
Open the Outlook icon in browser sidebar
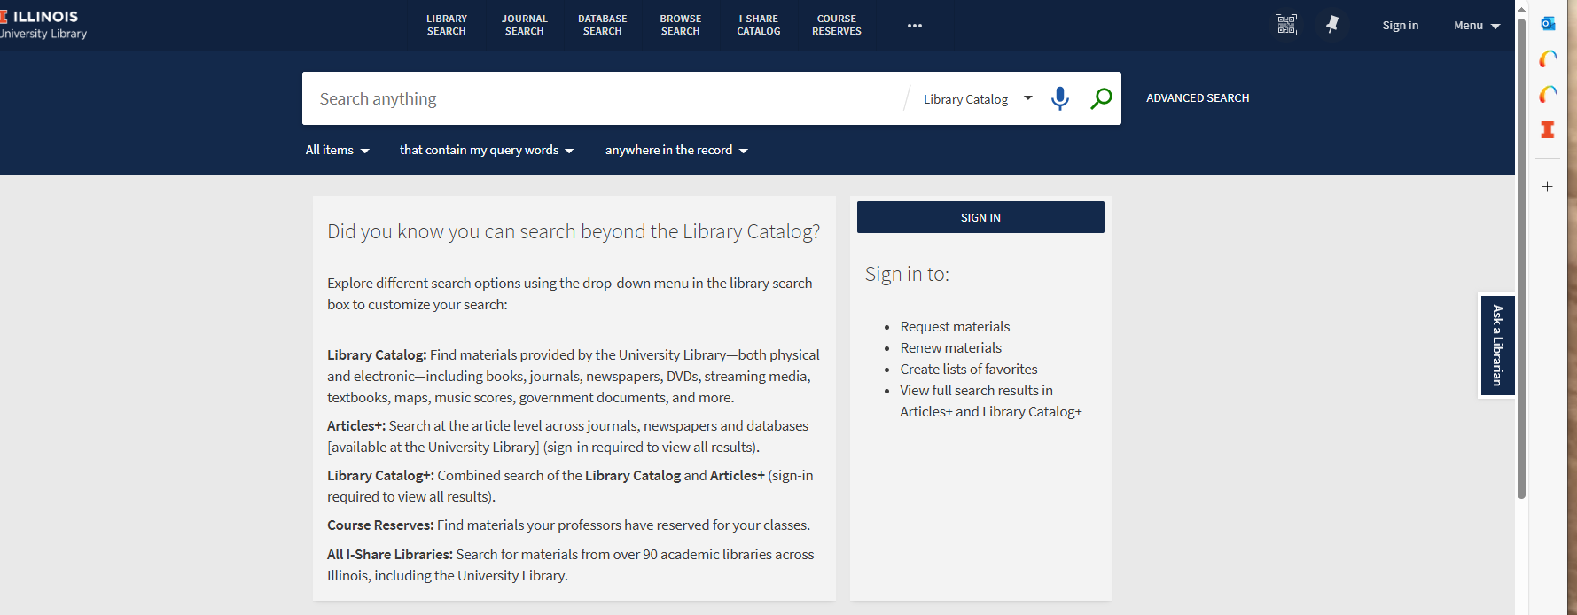point(1548,24)
